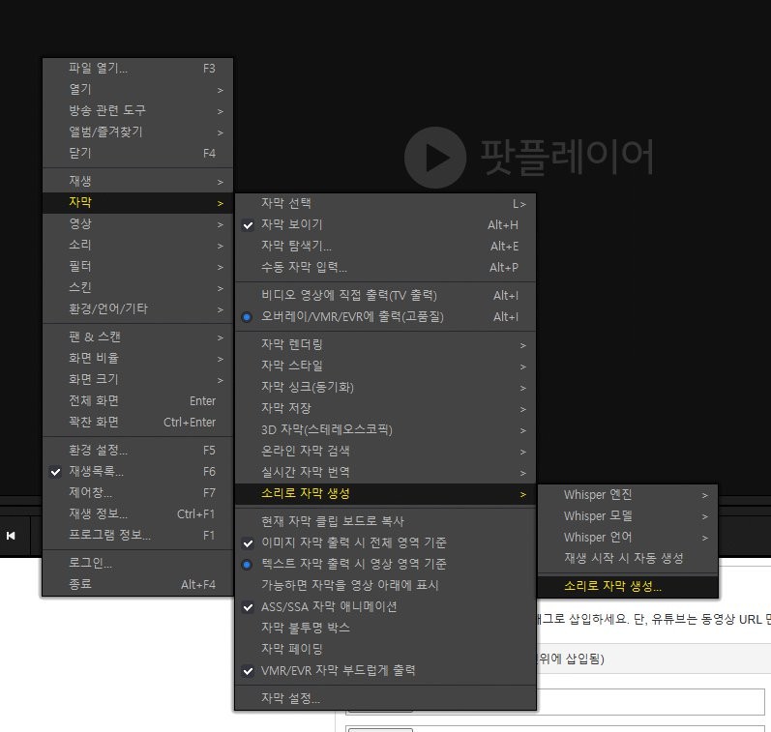Open the 자막 스타일 submenu

pyautogui.click(x=385, y=366)
